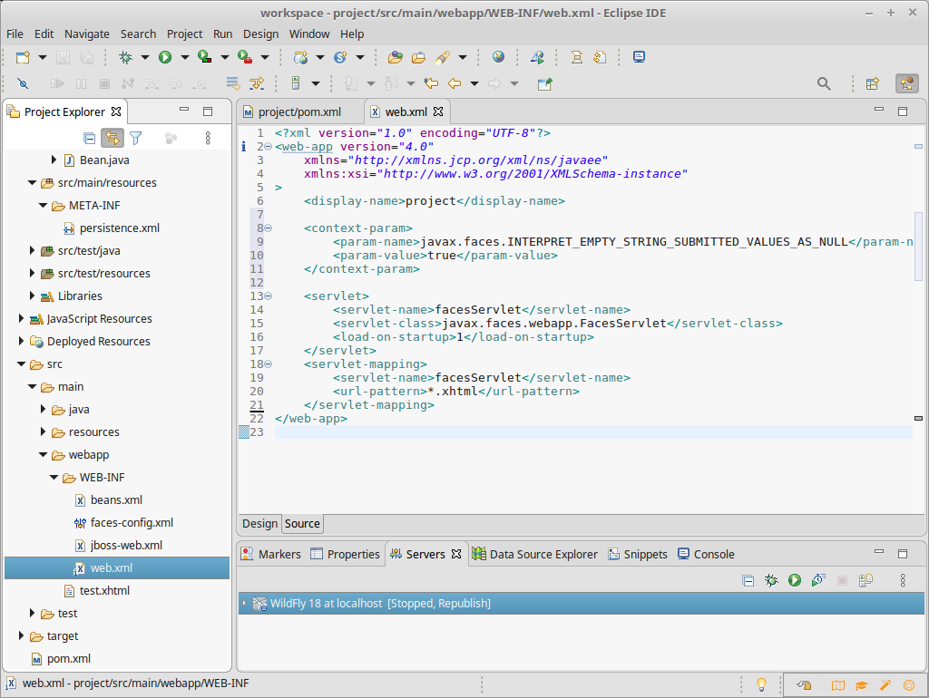The image size is (929, 698).
Task: Switch to the project/pom.xml editor tab
Action: coord(299,111)
